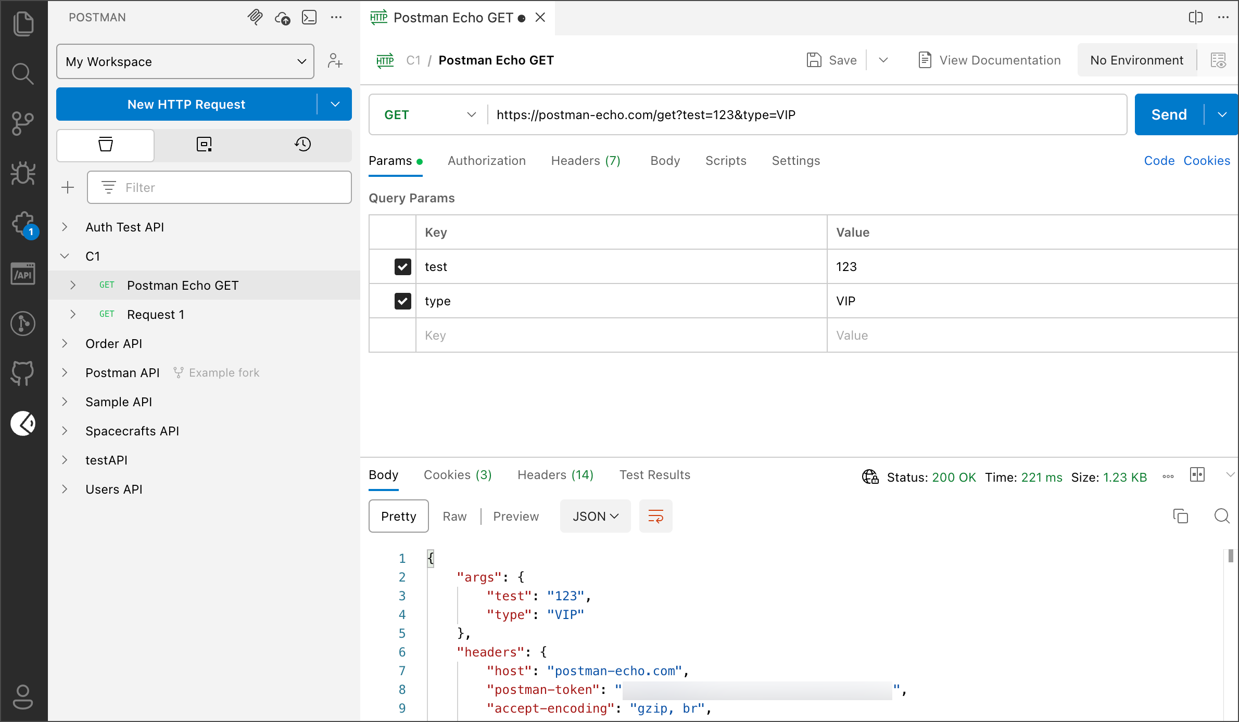The height and width of the screenshot is (722, 1239).
Task: Open the History tab clock icon
Action: coord(302,144)
